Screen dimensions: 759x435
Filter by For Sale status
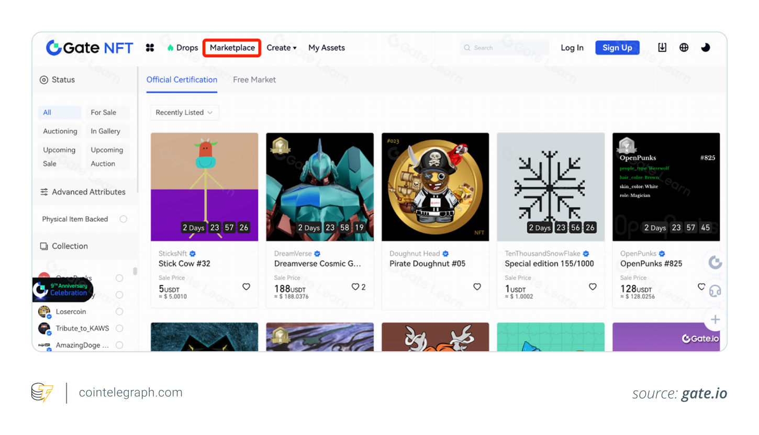pos(107,113)
